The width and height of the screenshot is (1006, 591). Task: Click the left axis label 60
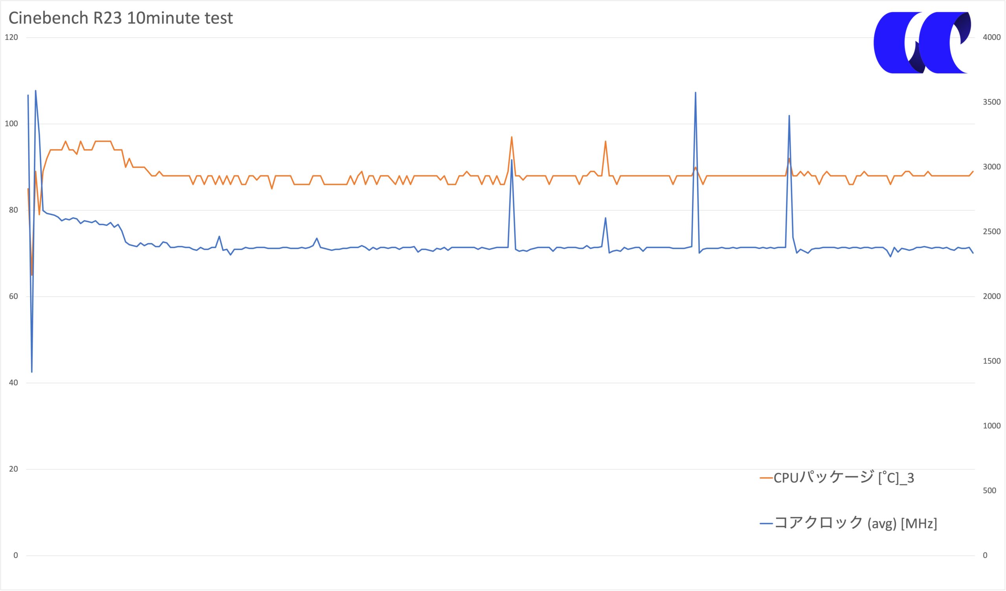tap(13, 296)
